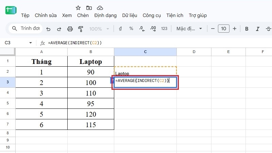
Task: Open the Định dạng menu
Action: (x=105, y=15)
